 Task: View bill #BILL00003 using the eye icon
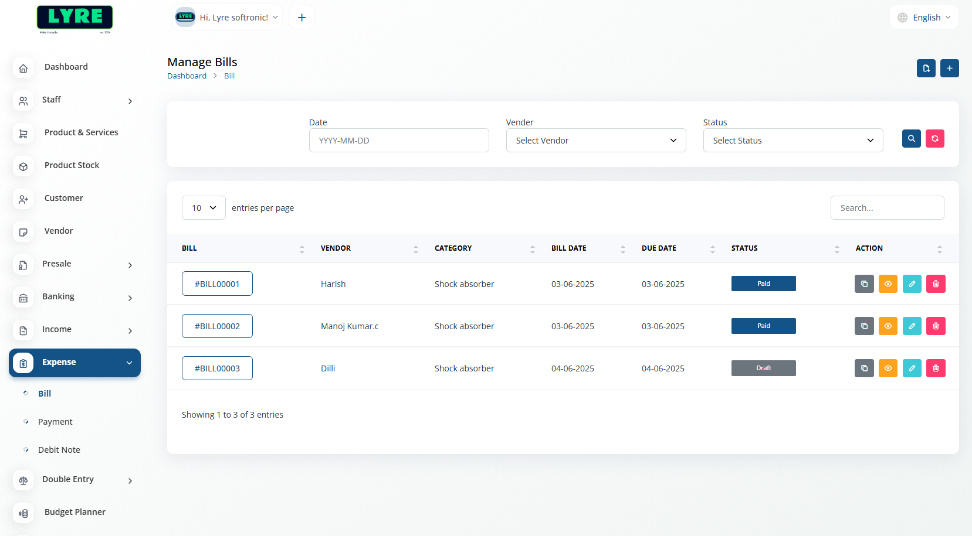coord(888,368)
